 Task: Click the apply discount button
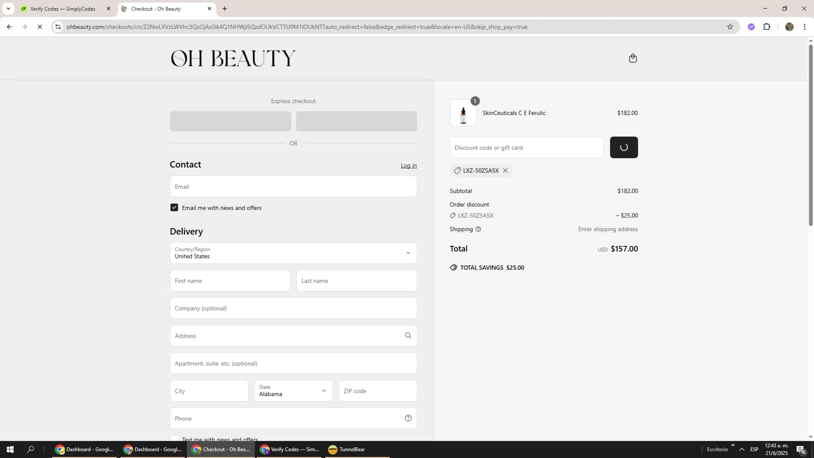[x=624, y=148]
